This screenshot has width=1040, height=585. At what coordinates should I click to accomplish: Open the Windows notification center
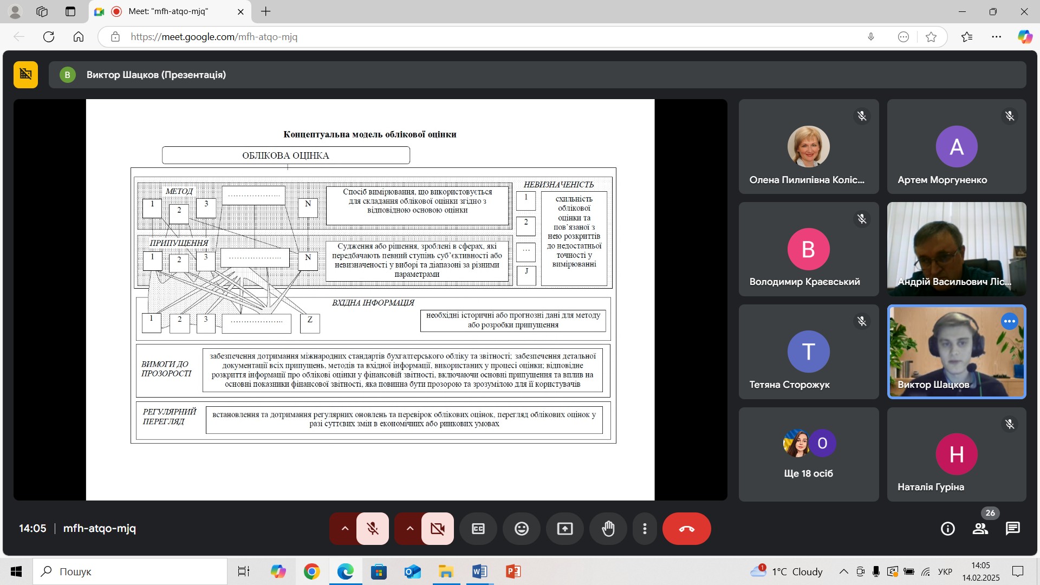(x=1018, y=571)
